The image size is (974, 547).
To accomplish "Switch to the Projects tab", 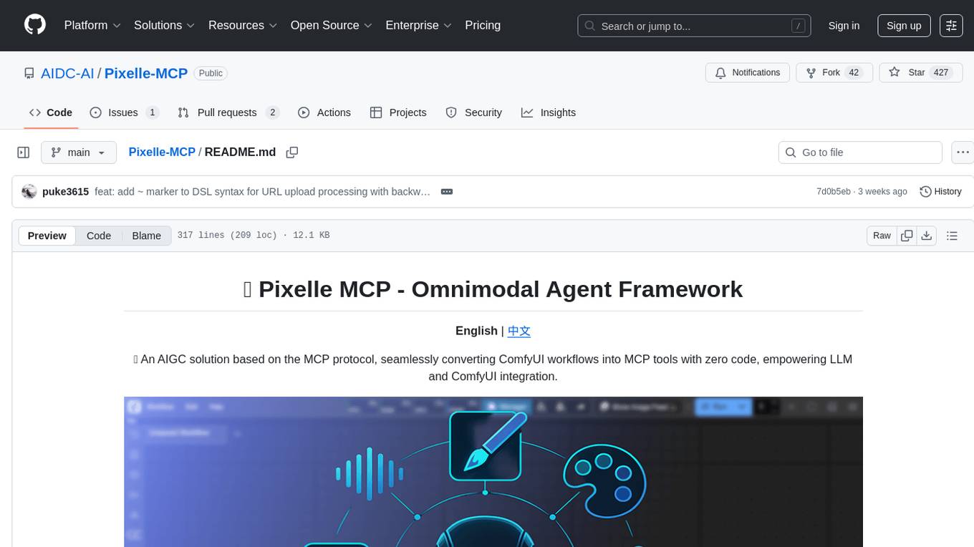I will point(398,112).
